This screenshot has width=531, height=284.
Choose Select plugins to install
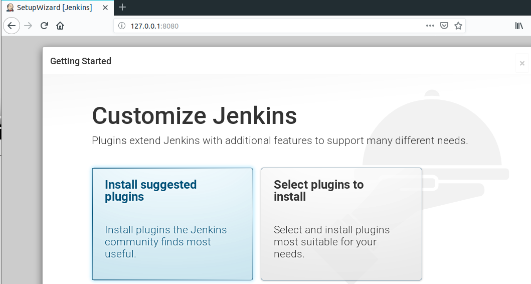click(x=341, y=224)
